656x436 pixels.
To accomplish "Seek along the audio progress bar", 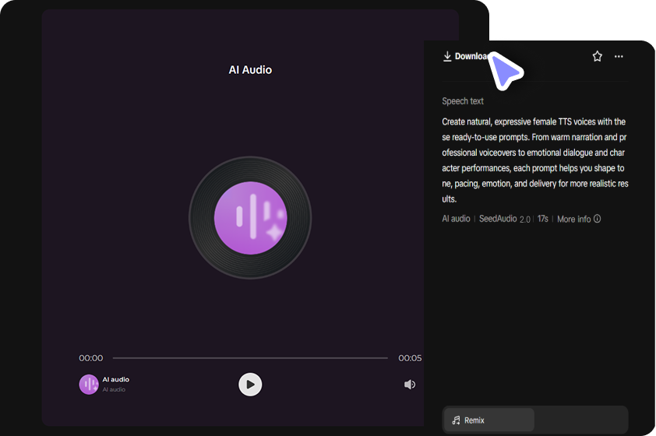I will point(250,358).
